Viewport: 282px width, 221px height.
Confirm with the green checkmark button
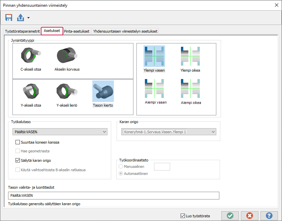tap(230, 216)
